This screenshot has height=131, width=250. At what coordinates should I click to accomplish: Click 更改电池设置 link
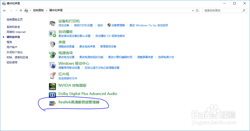tap(66, 57)
